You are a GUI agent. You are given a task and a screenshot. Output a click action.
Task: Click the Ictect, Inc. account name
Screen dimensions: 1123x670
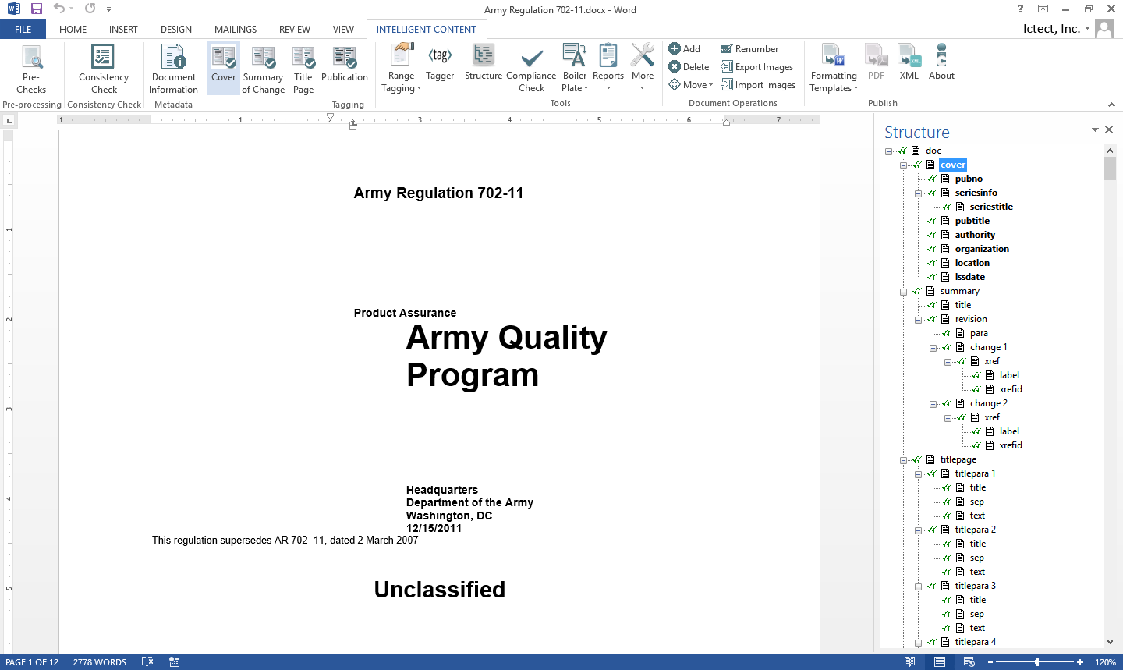(1051, 29)
